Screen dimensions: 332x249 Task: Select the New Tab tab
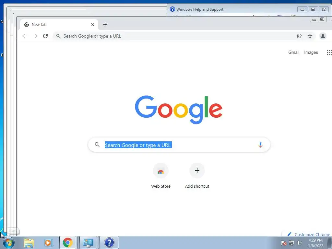pos(59,25)
